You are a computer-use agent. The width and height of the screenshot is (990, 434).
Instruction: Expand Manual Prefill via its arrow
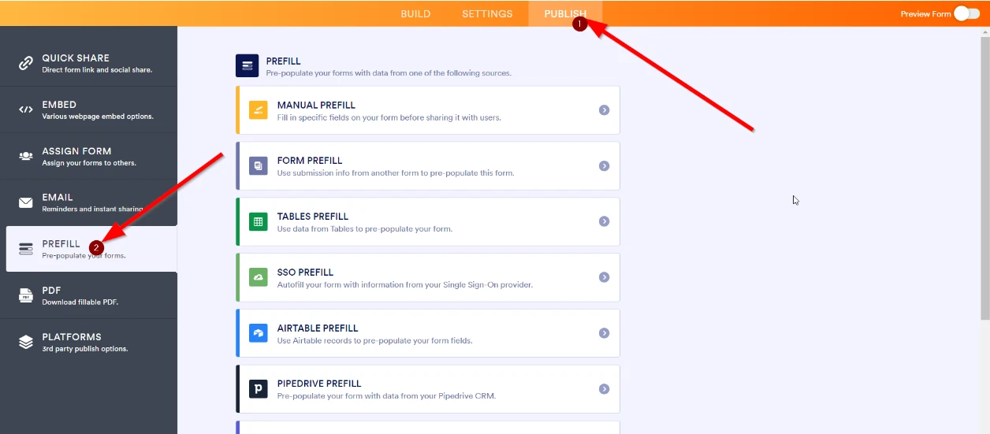604,110
